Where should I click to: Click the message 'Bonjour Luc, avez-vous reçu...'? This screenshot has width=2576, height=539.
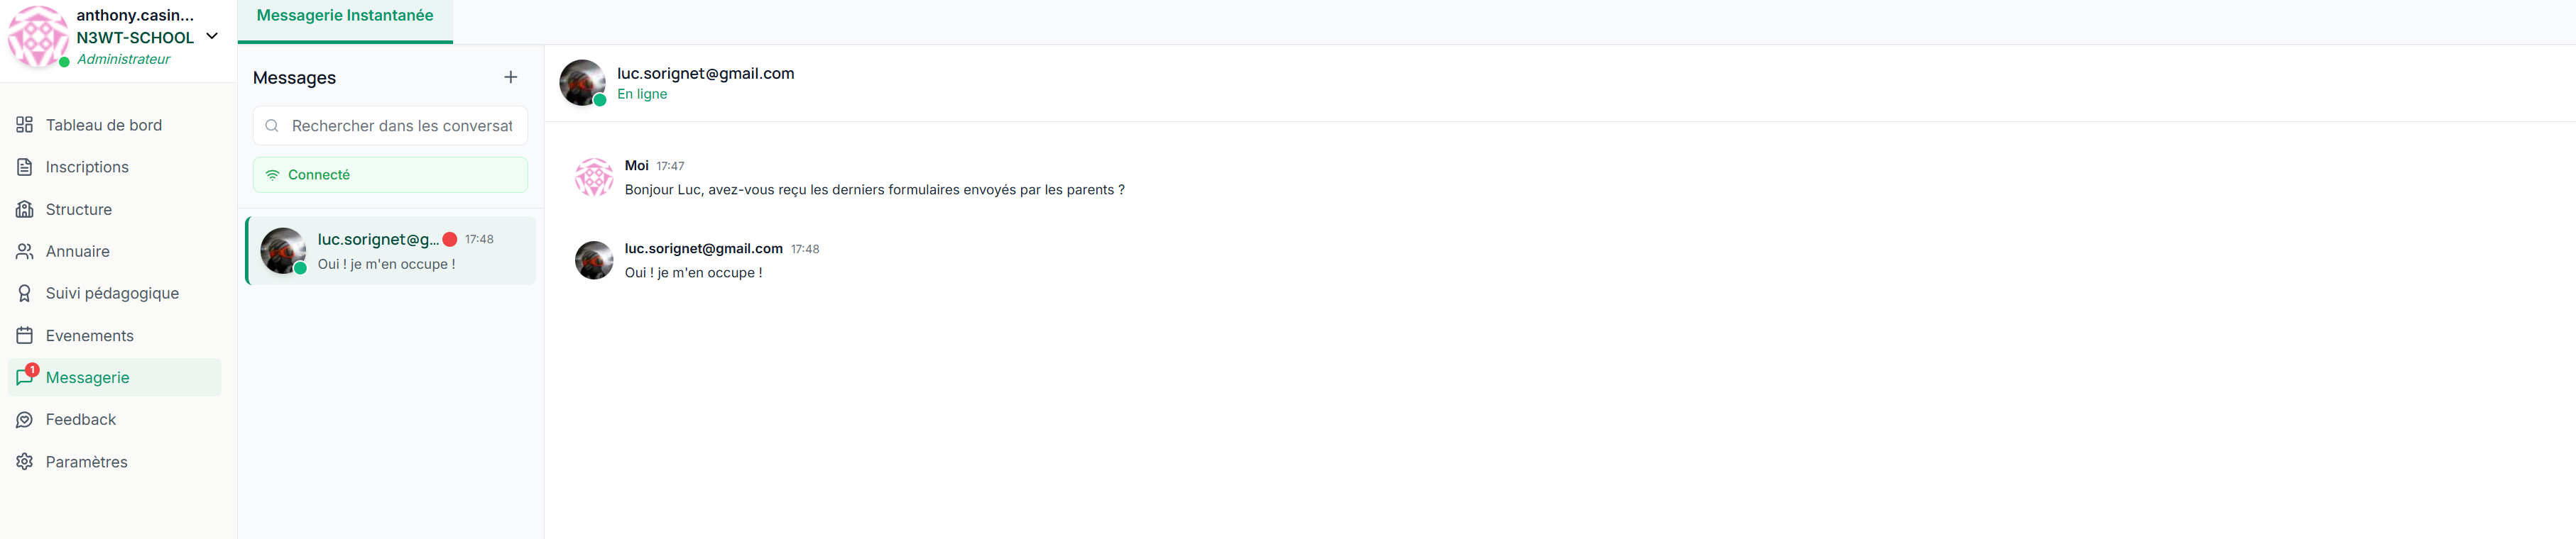point(874,189)
